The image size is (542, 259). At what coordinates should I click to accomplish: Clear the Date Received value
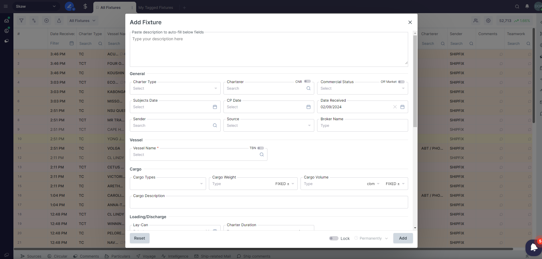[395, 107]
